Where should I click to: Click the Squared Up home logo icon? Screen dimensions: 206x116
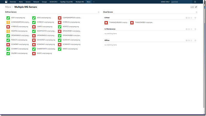pos(6,2)
